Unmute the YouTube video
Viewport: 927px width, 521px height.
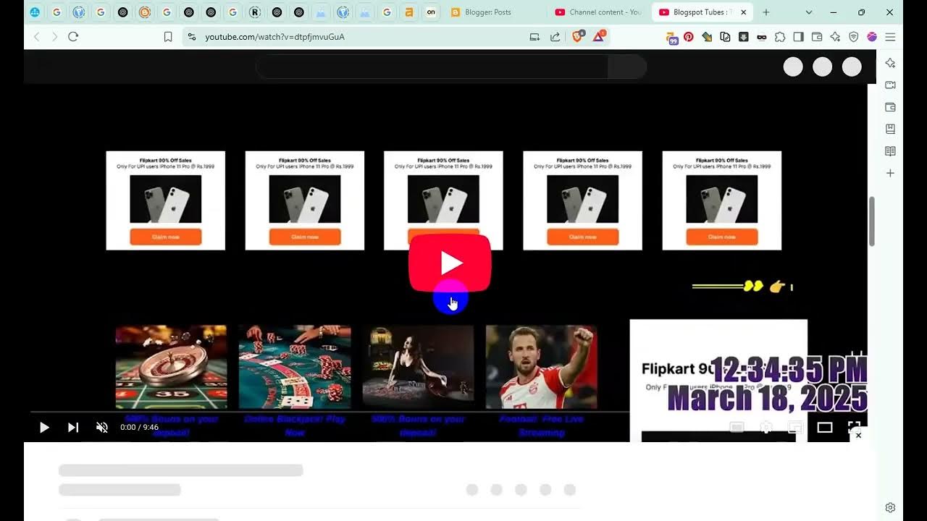pos(102,427)
